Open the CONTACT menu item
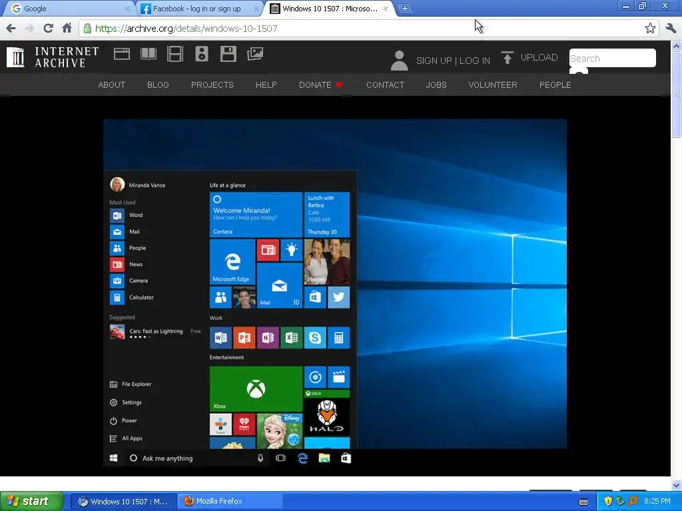Image resolution: width=682 pixels, height=511 pixels. click(x=386, y=85)
